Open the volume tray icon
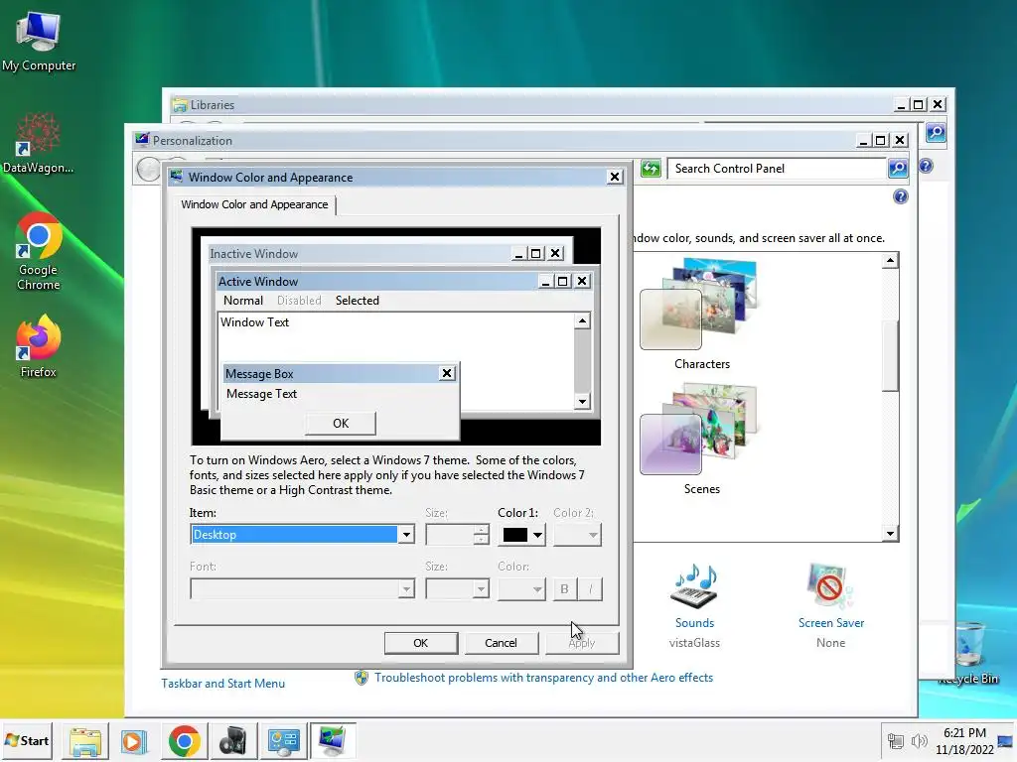The width and height of the screenshot is (1017, 762). [919, 741]
